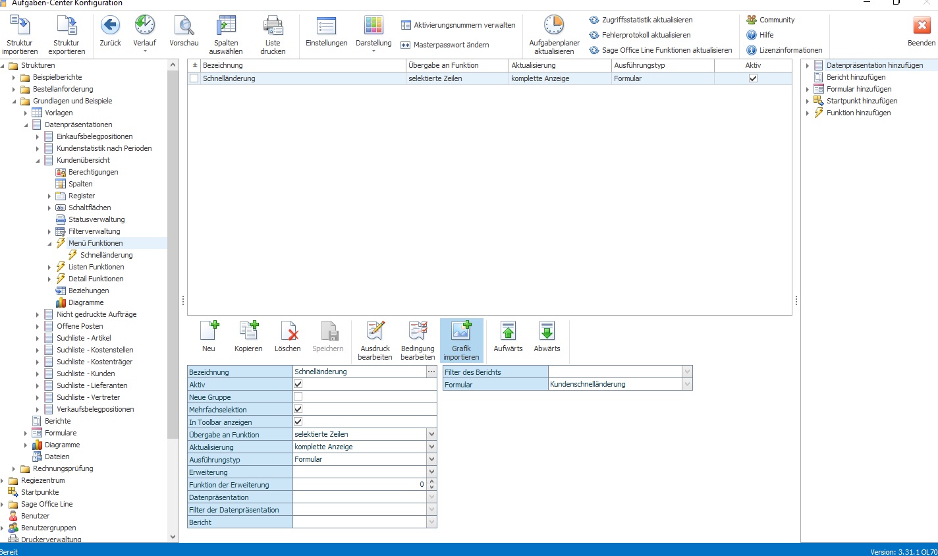Click Aufgabenplaner aktualisieren clock icon
Viewport: 938px width, 556px height.
point(554,26)
